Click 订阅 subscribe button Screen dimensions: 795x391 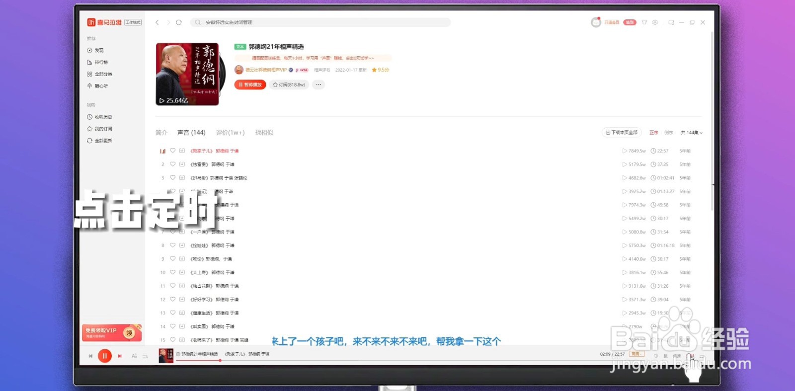coord(289,84)
